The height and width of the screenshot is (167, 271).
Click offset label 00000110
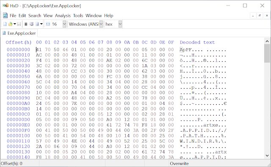pos(18,141)
